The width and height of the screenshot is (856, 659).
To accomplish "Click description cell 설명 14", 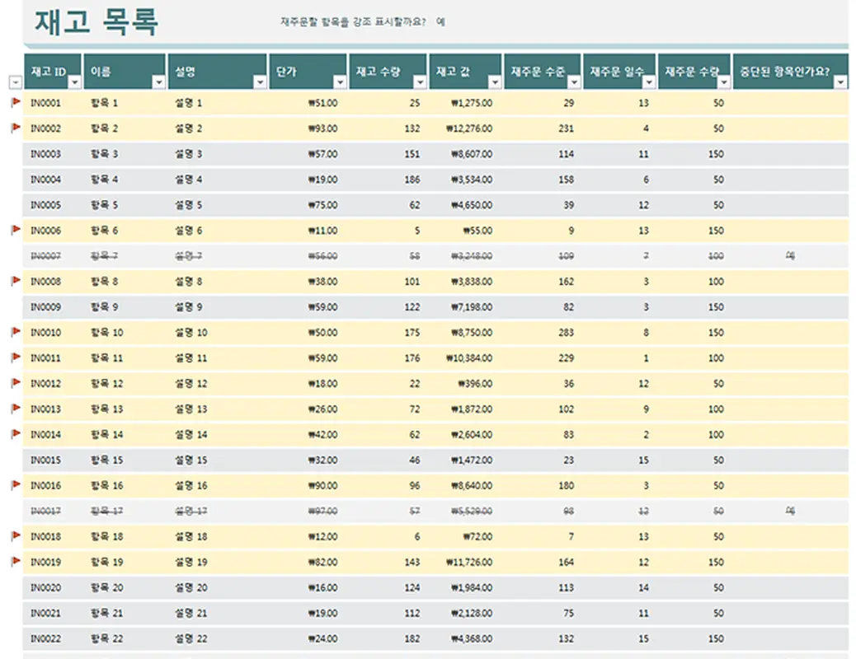I will pos(191,434).
